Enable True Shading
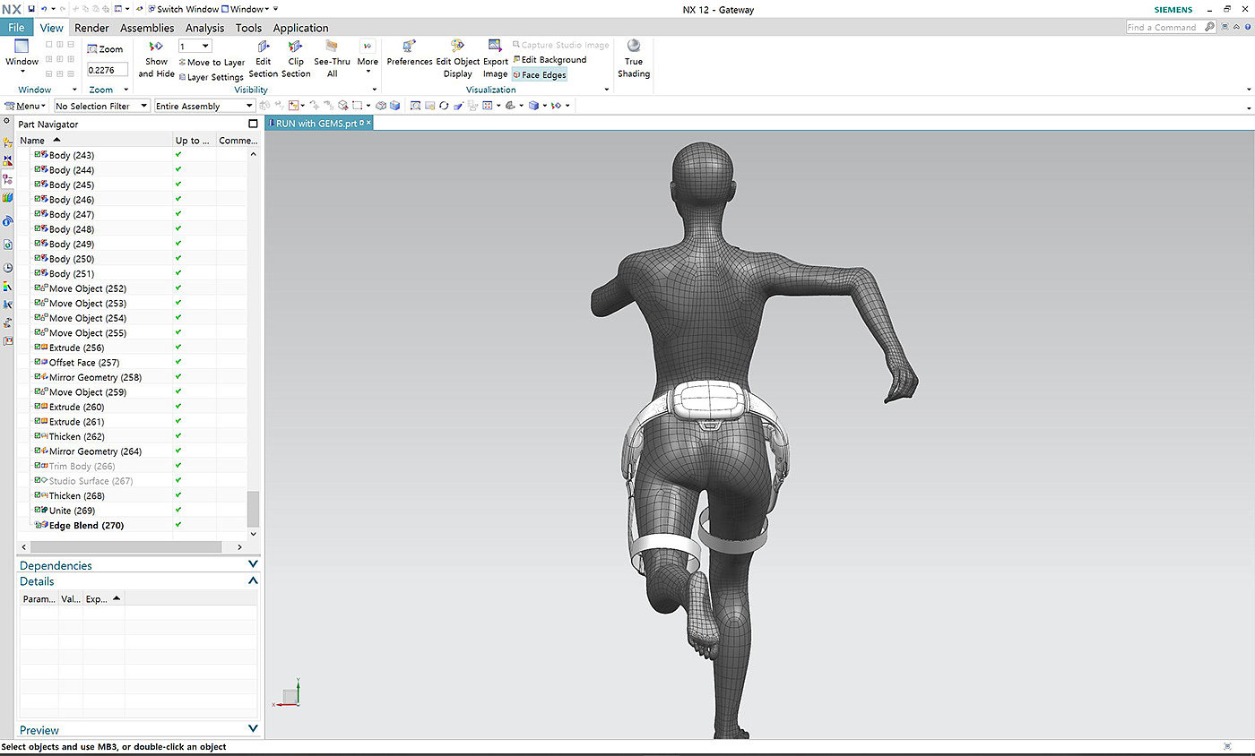1255x756 pixels. pos(634,47)
